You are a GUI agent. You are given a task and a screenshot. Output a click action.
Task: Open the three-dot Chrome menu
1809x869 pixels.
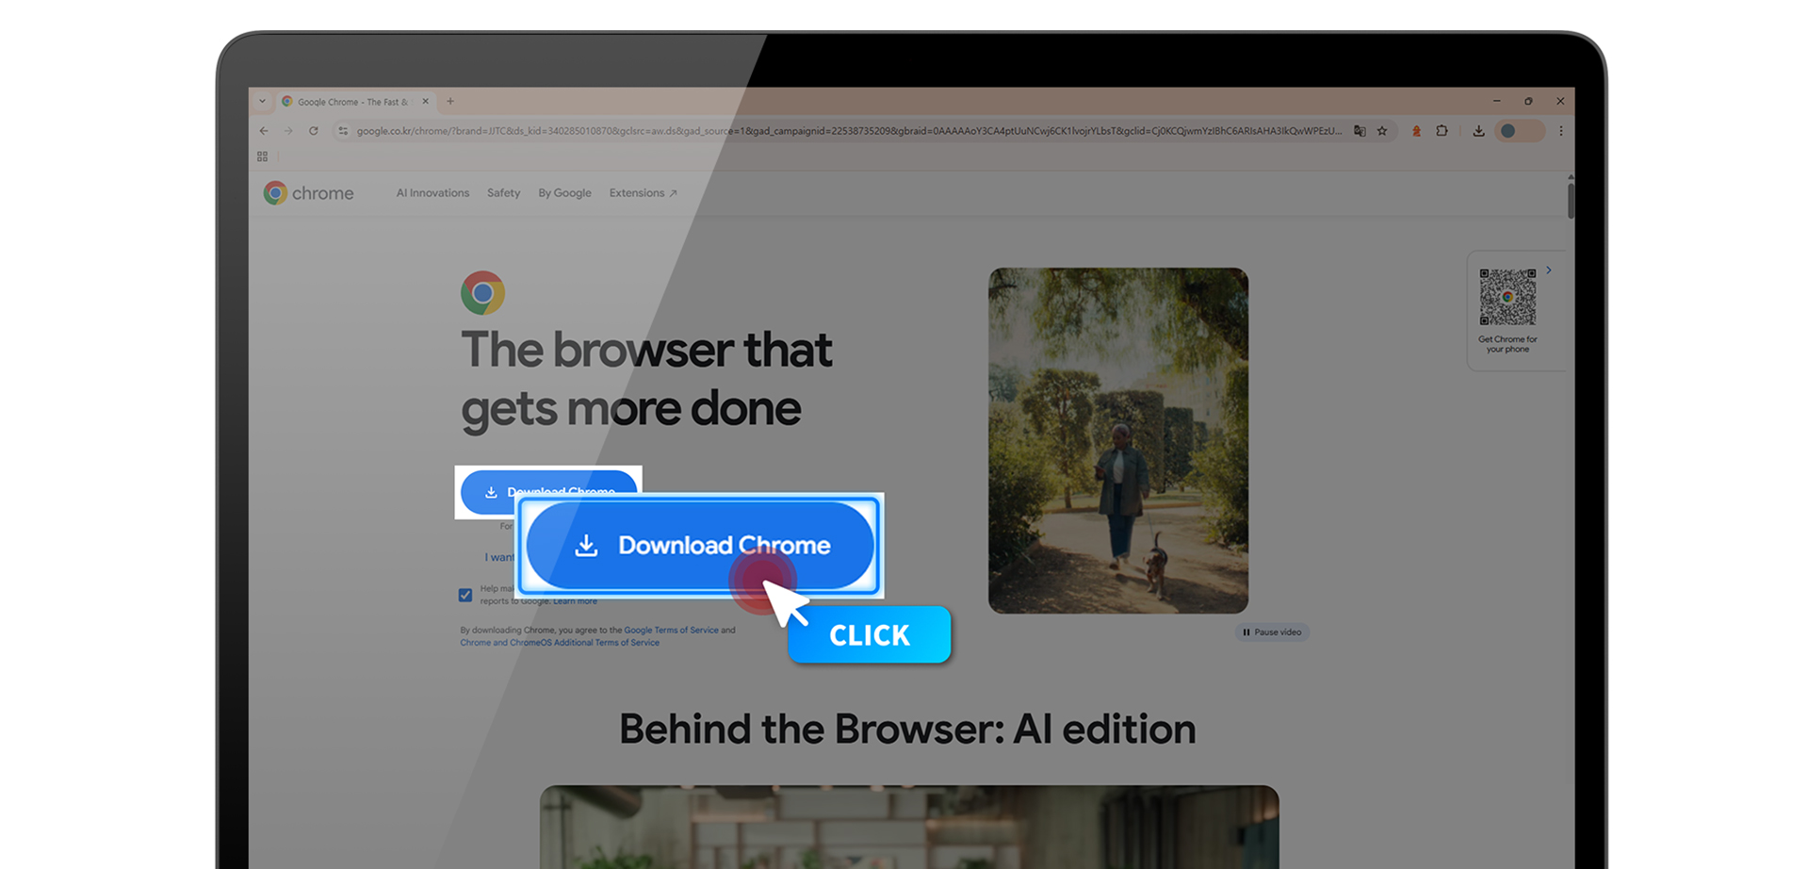(1560, 131)
